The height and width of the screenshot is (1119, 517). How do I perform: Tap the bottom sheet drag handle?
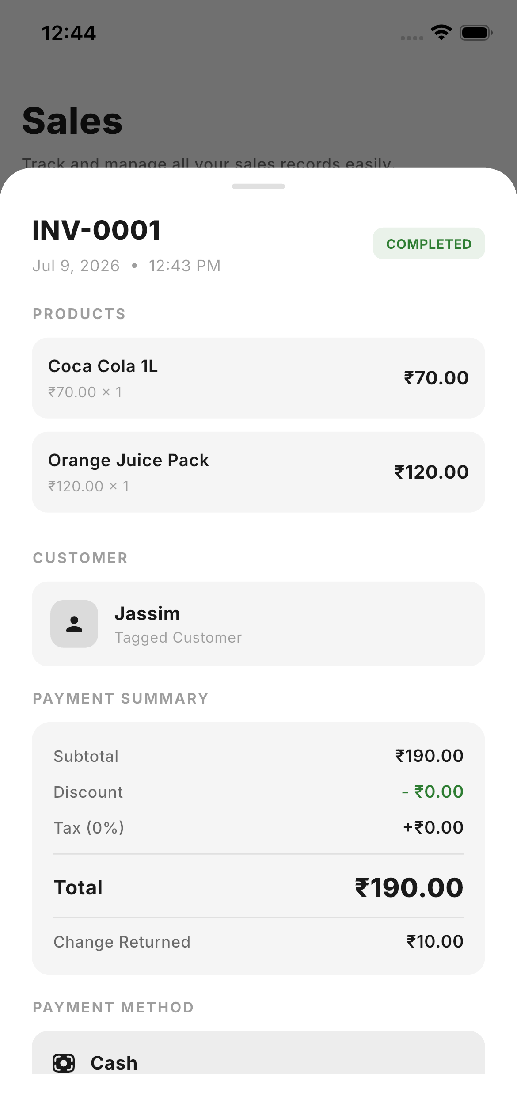(x=258, y=186)
